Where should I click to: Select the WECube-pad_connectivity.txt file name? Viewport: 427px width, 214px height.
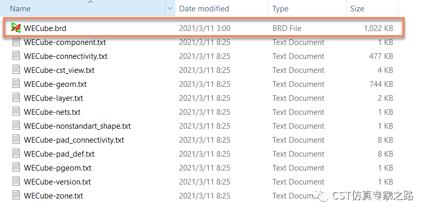tap(74, 140)
